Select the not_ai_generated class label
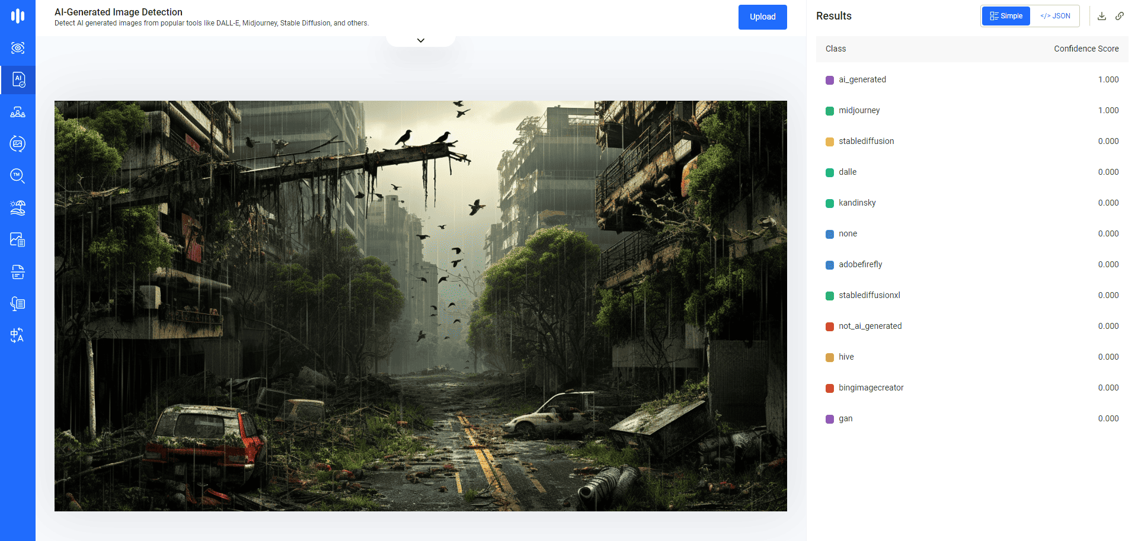Image resolution: width=1138 pixels, height=541 pixels. (870, 326)
